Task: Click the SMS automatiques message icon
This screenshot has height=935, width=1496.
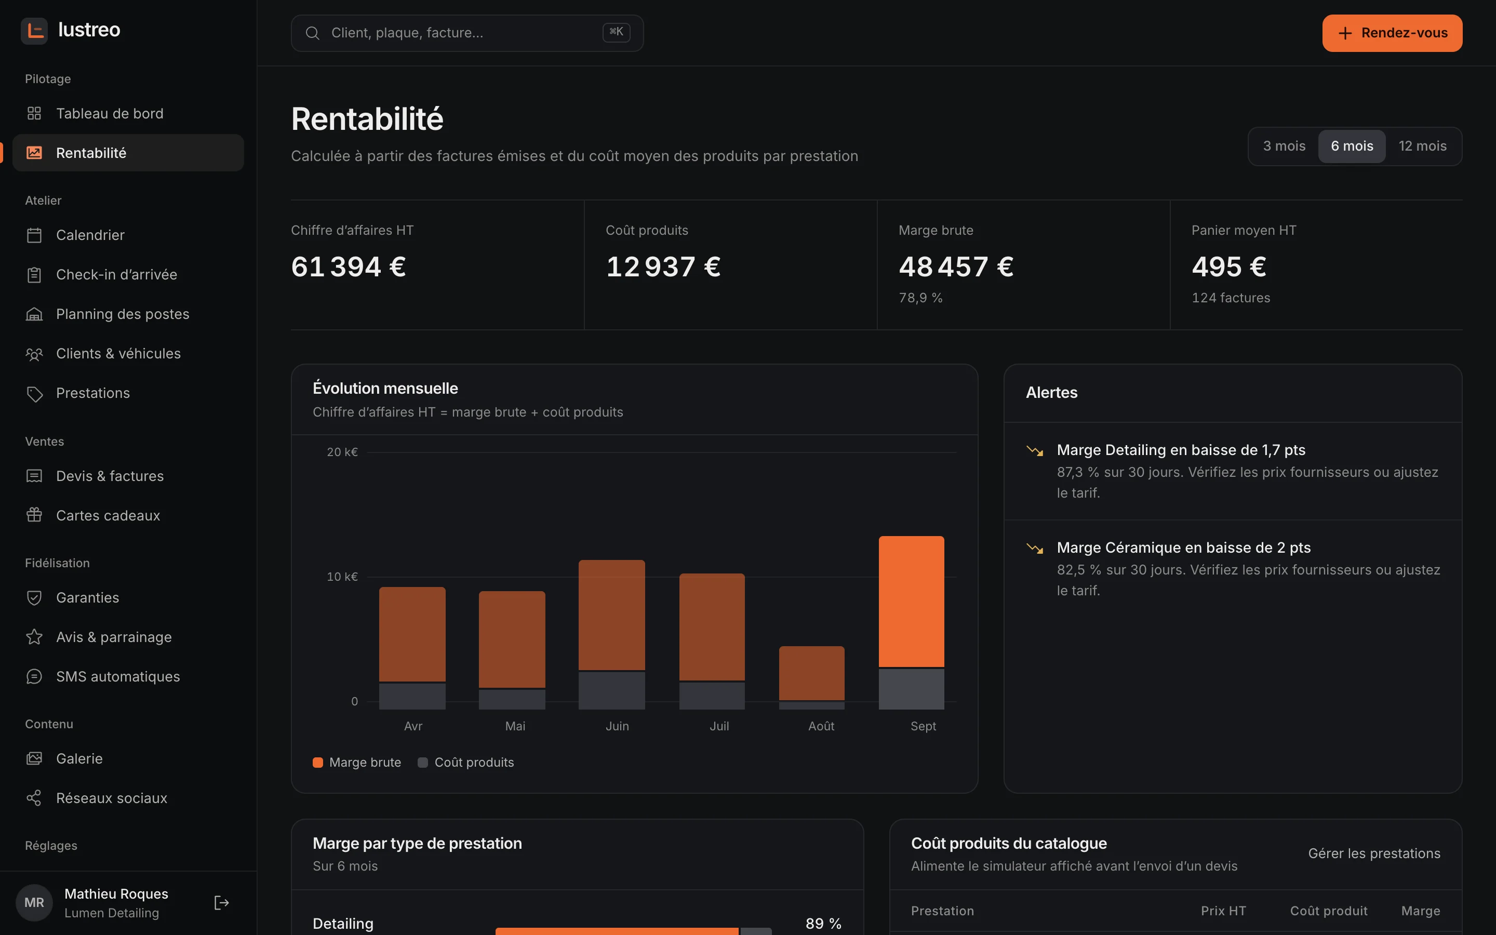Action: coord(34,676)
